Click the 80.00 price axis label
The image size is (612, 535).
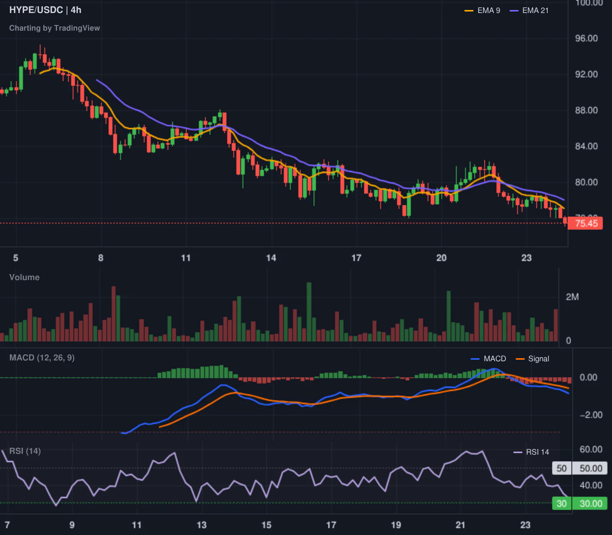pyautogui.click(x=586, y=182)
